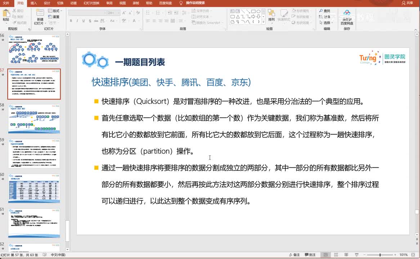Open the Design (设计) tab
Viewport: 420px width, 259px height.
(47, 3)
